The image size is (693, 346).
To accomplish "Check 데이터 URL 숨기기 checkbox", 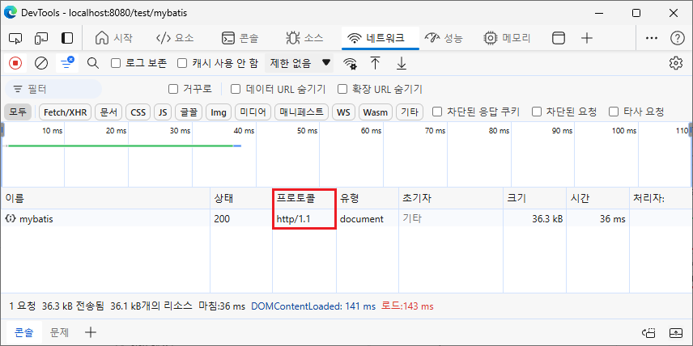I will tap(236, 89).
